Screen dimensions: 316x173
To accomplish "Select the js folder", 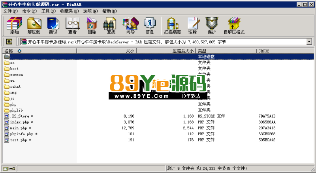I will tap(9, 98).
